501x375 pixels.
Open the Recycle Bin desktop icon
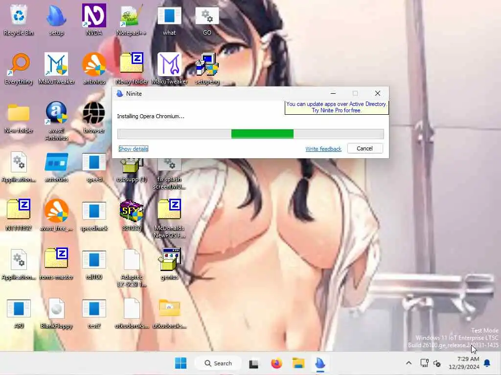(19, 20)
